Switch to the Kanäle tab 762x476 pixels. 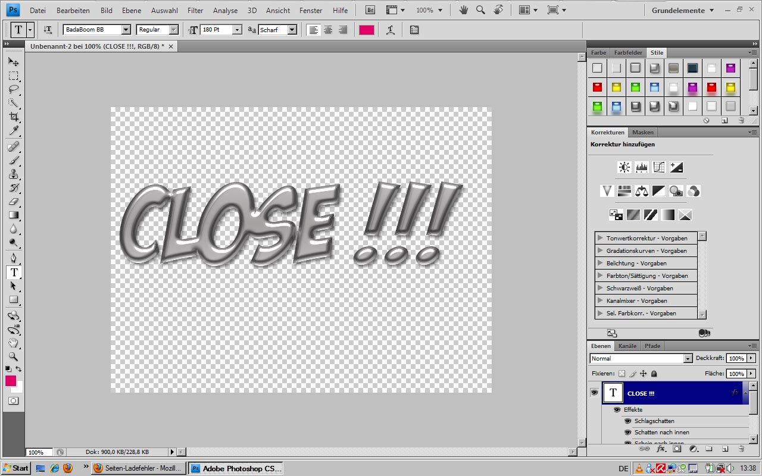[x=627, y=346]
